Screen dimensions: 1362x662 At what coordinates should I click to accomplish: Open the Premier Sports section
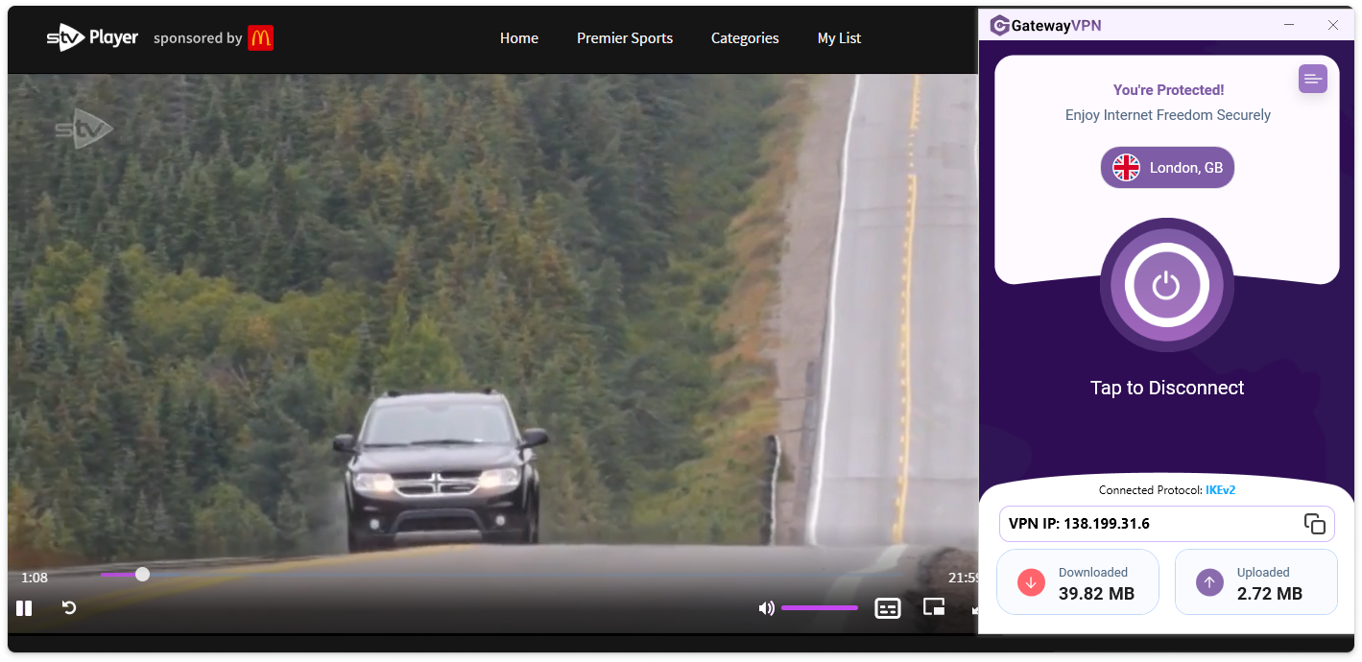click(624, 38)
